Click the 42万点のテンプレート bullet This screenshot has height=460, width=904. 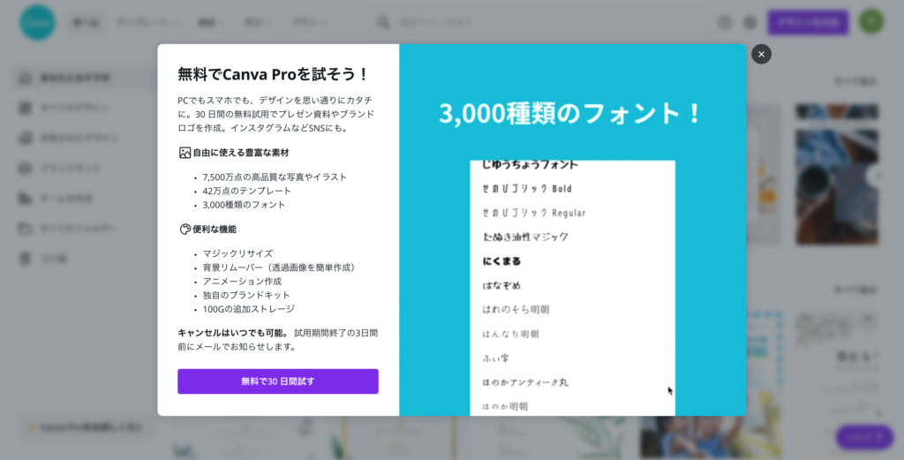pos(247,191)
